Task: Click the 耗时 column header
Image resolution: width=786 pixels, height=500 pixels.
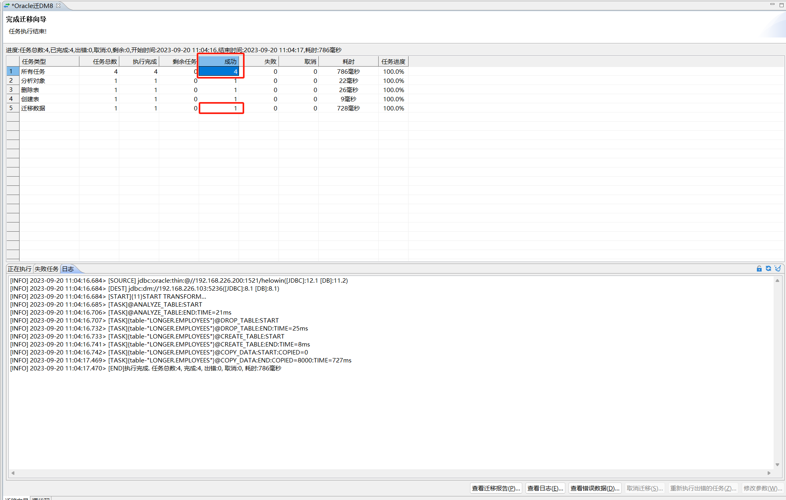Action: point(348,61)
